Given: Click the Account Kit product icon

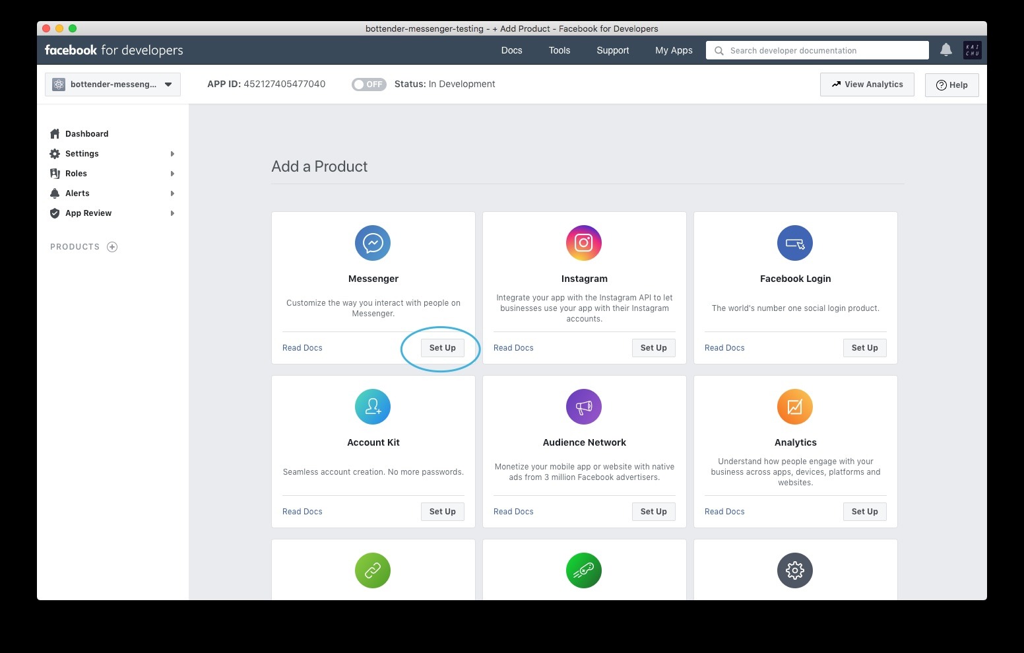Looking at the screenshot, I should point(373,407).
